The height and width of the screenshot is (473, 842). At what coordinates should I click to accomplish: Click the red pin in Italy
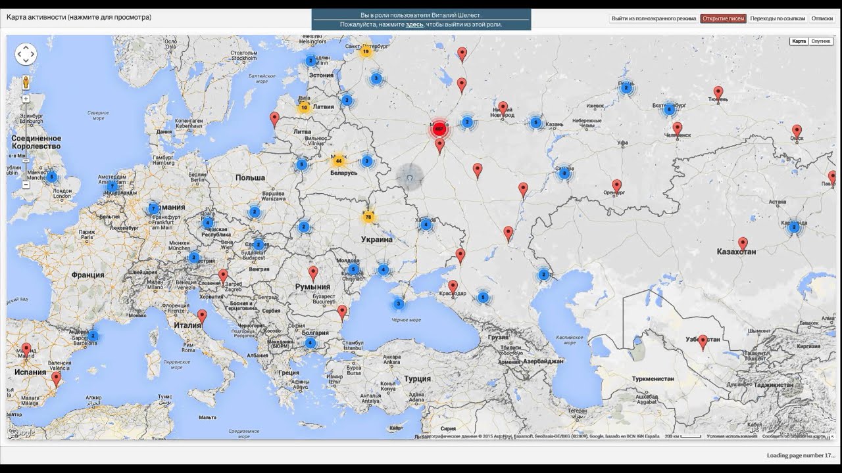202,317
